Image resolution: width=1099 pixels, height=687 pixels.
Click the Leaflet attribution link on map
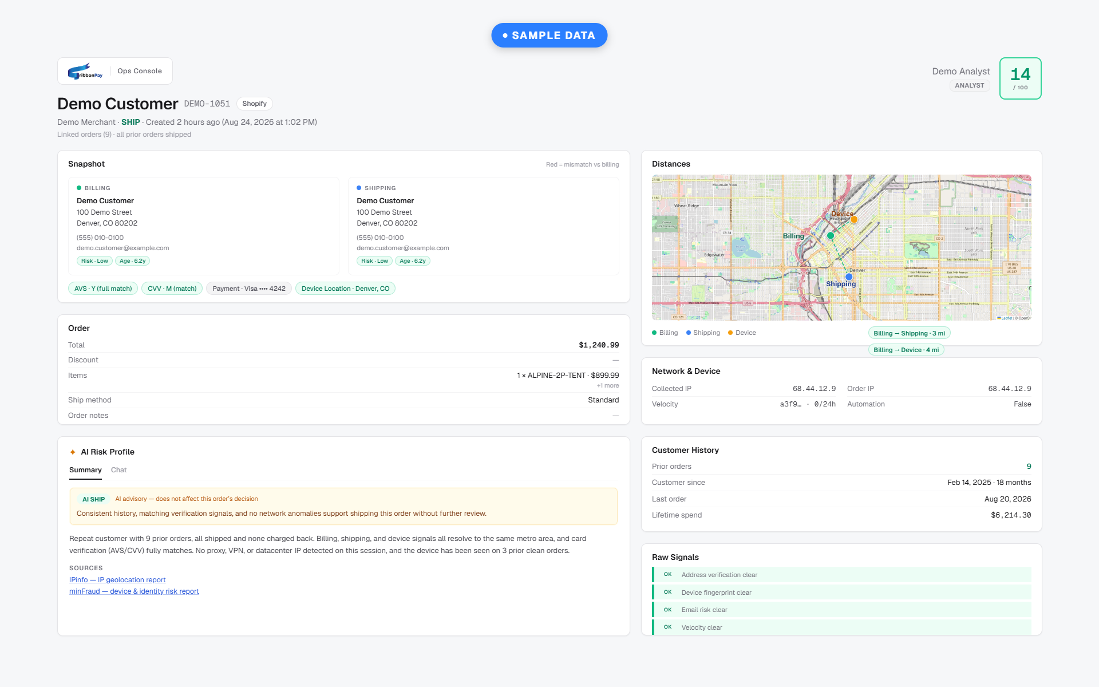1006,318
